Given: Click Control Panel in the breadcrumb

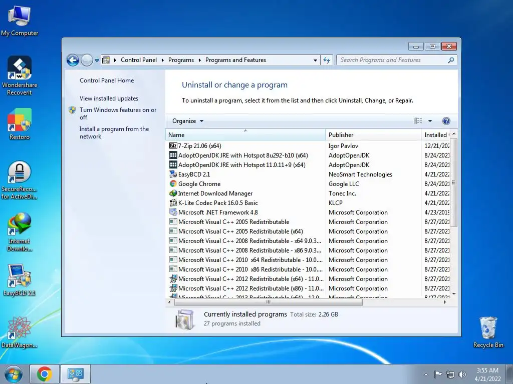Looking at the screenshot, I should click(139, 60).
